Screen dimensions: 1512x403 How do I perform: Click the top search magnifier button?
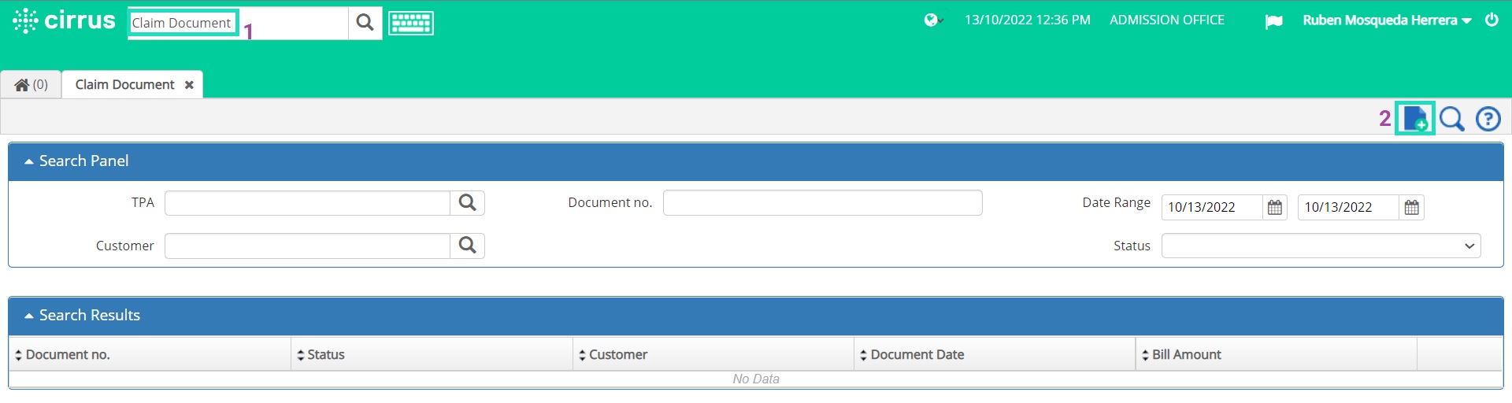coord(365,23)
